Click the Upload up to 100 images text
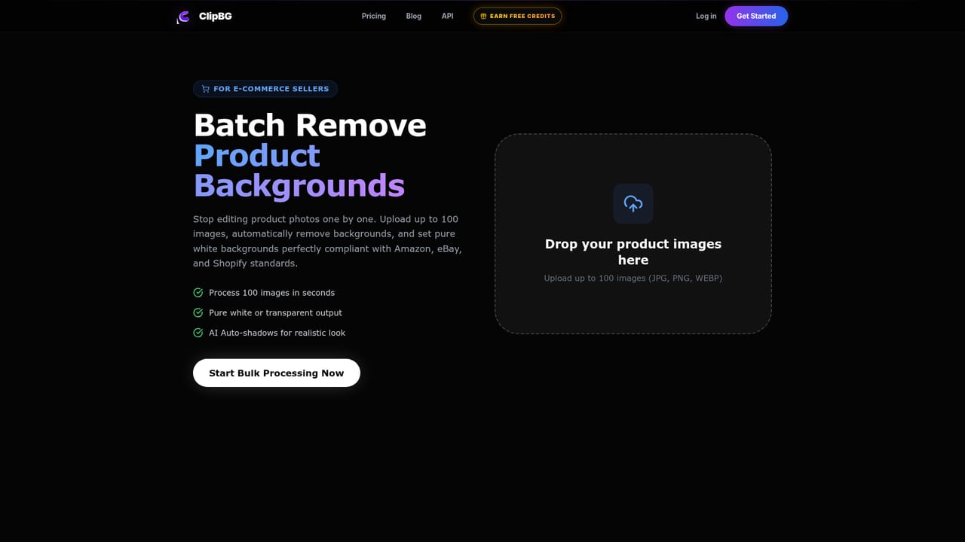 (633, 278)
